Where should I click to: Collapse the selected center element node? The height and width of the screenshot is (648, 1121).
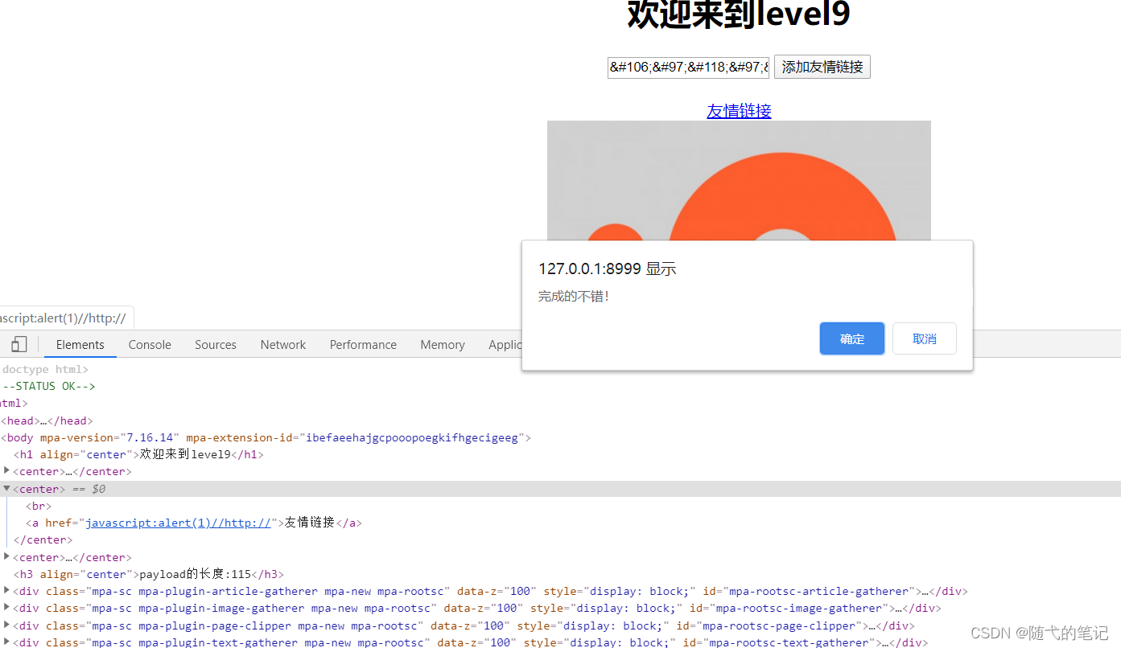tap(6, 488)
